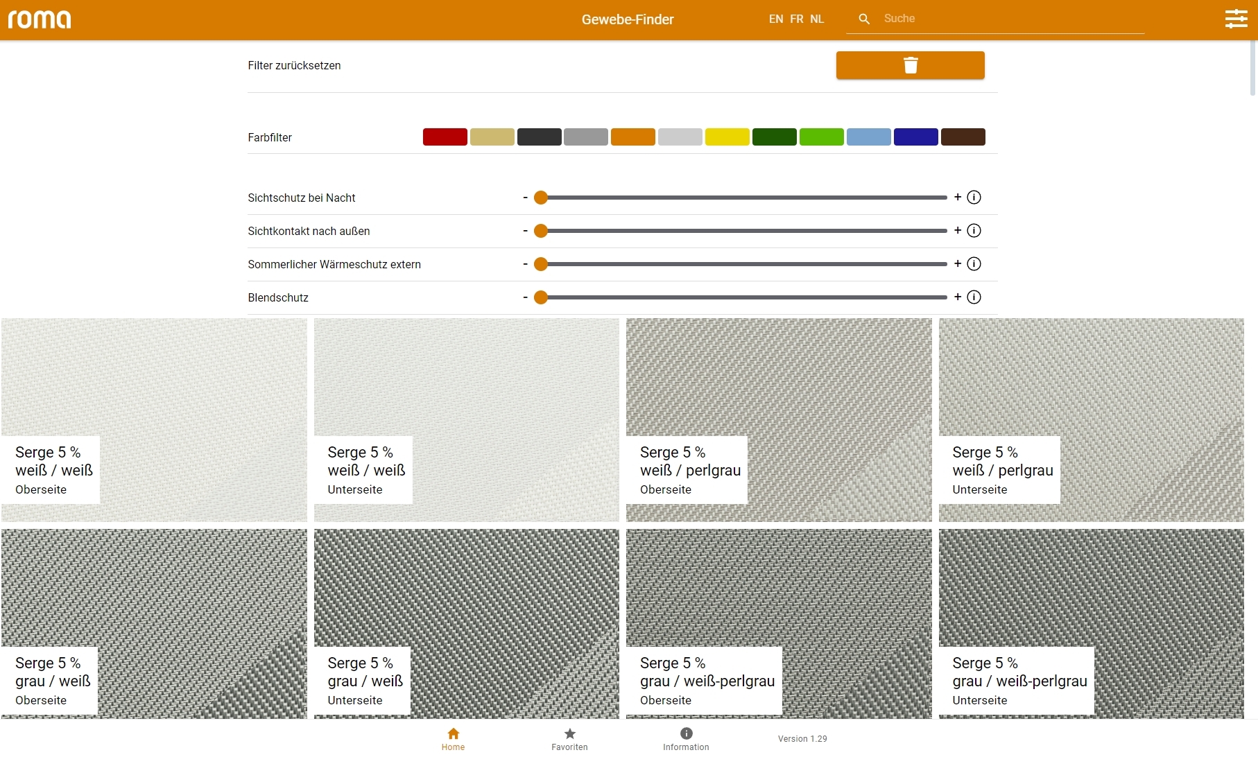This screenshot has height=757, width=1258.
Task: Open the filter settings icon in header
Action: point(1236,19)
